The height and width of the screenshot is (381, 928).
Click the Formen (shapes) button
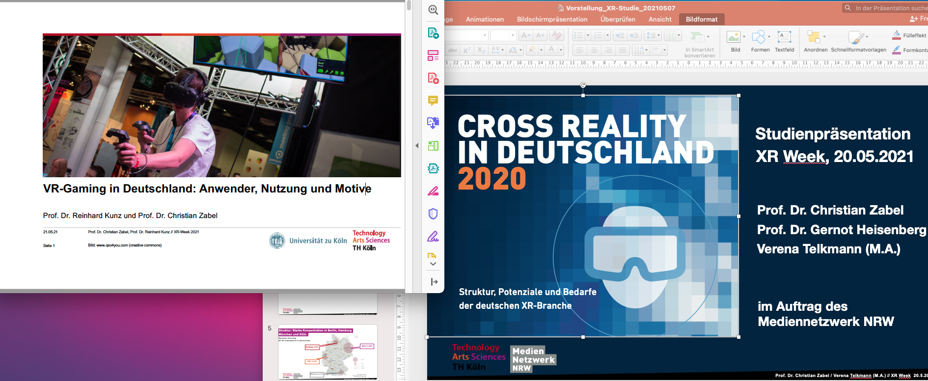coord(760,41)
